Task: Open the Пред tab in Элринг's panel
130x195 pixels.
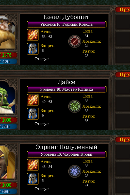Action: point(123,140)
